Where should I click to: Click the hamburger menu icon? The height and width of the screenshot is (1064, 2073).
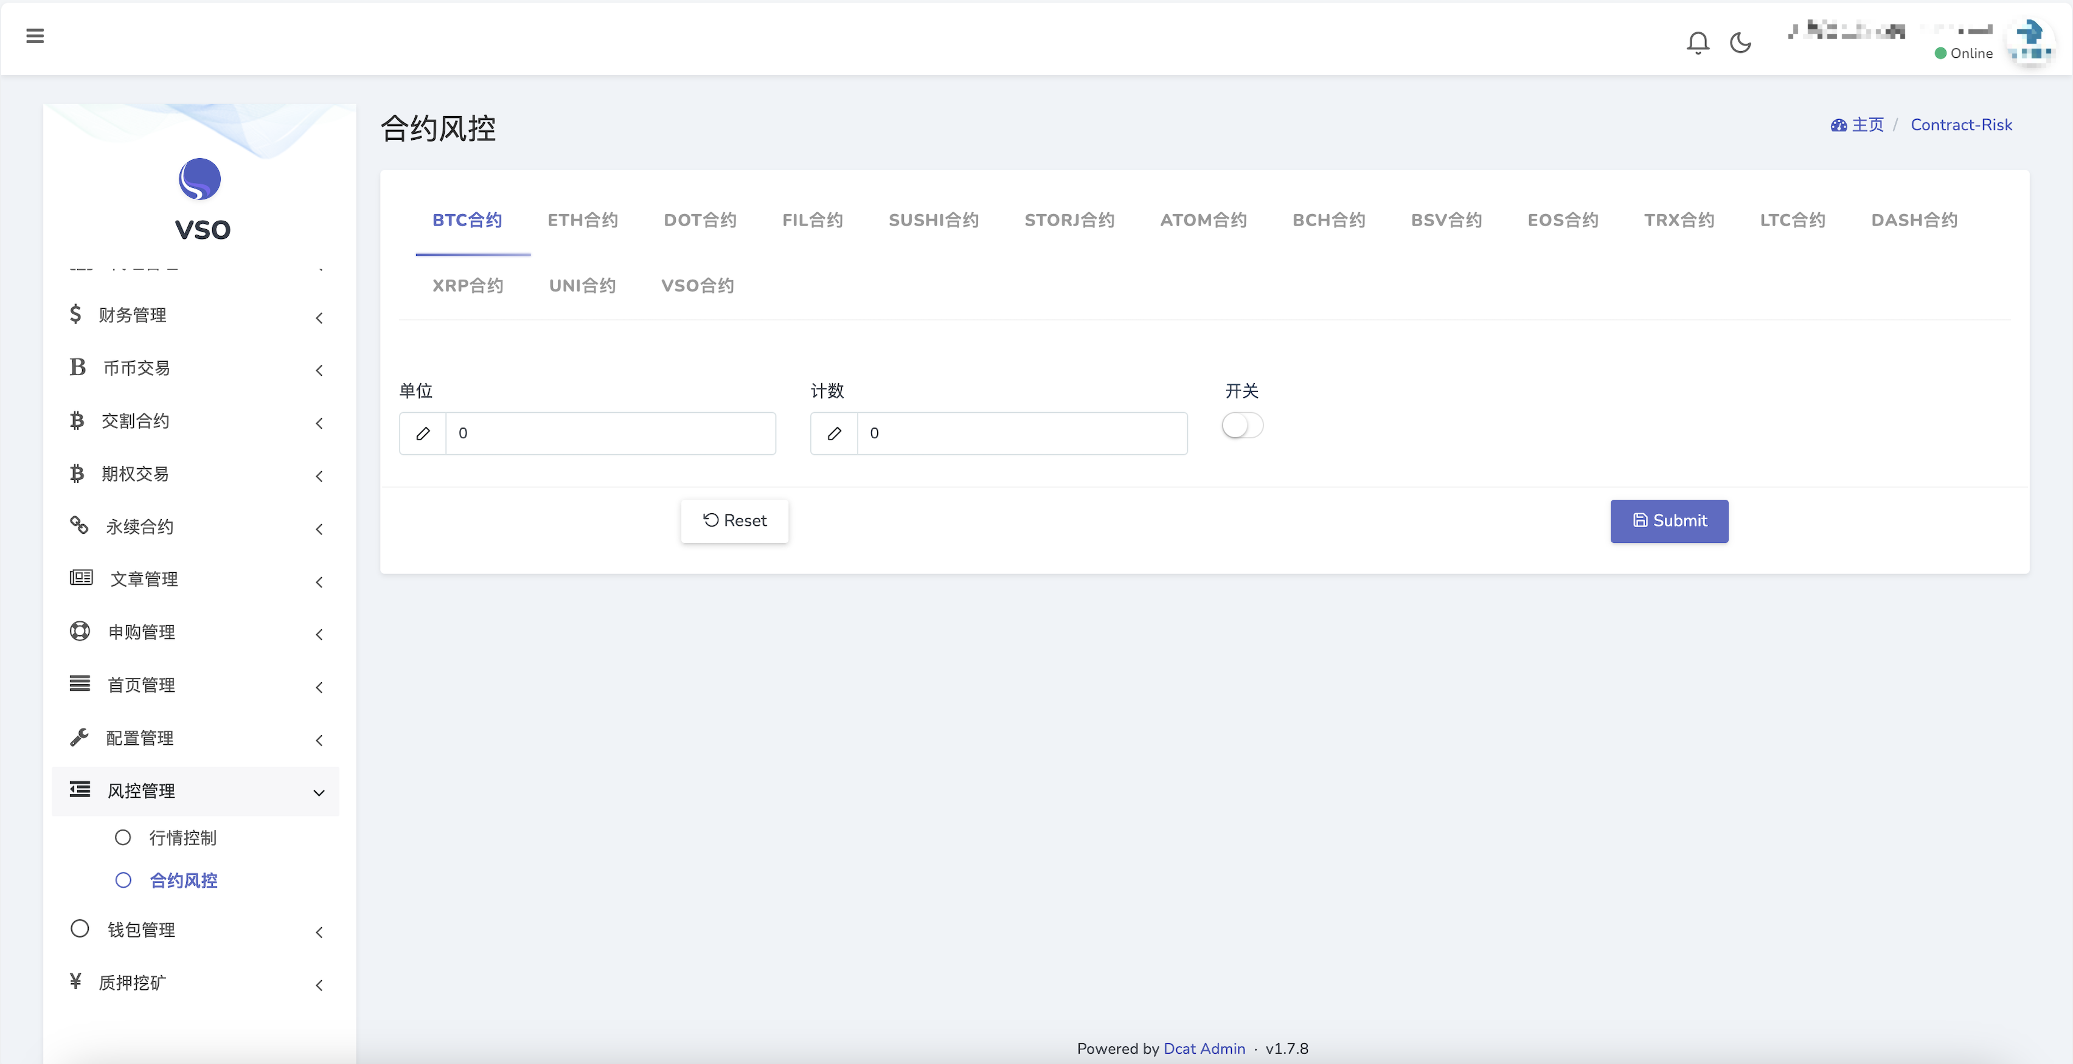tap(35, 35)
